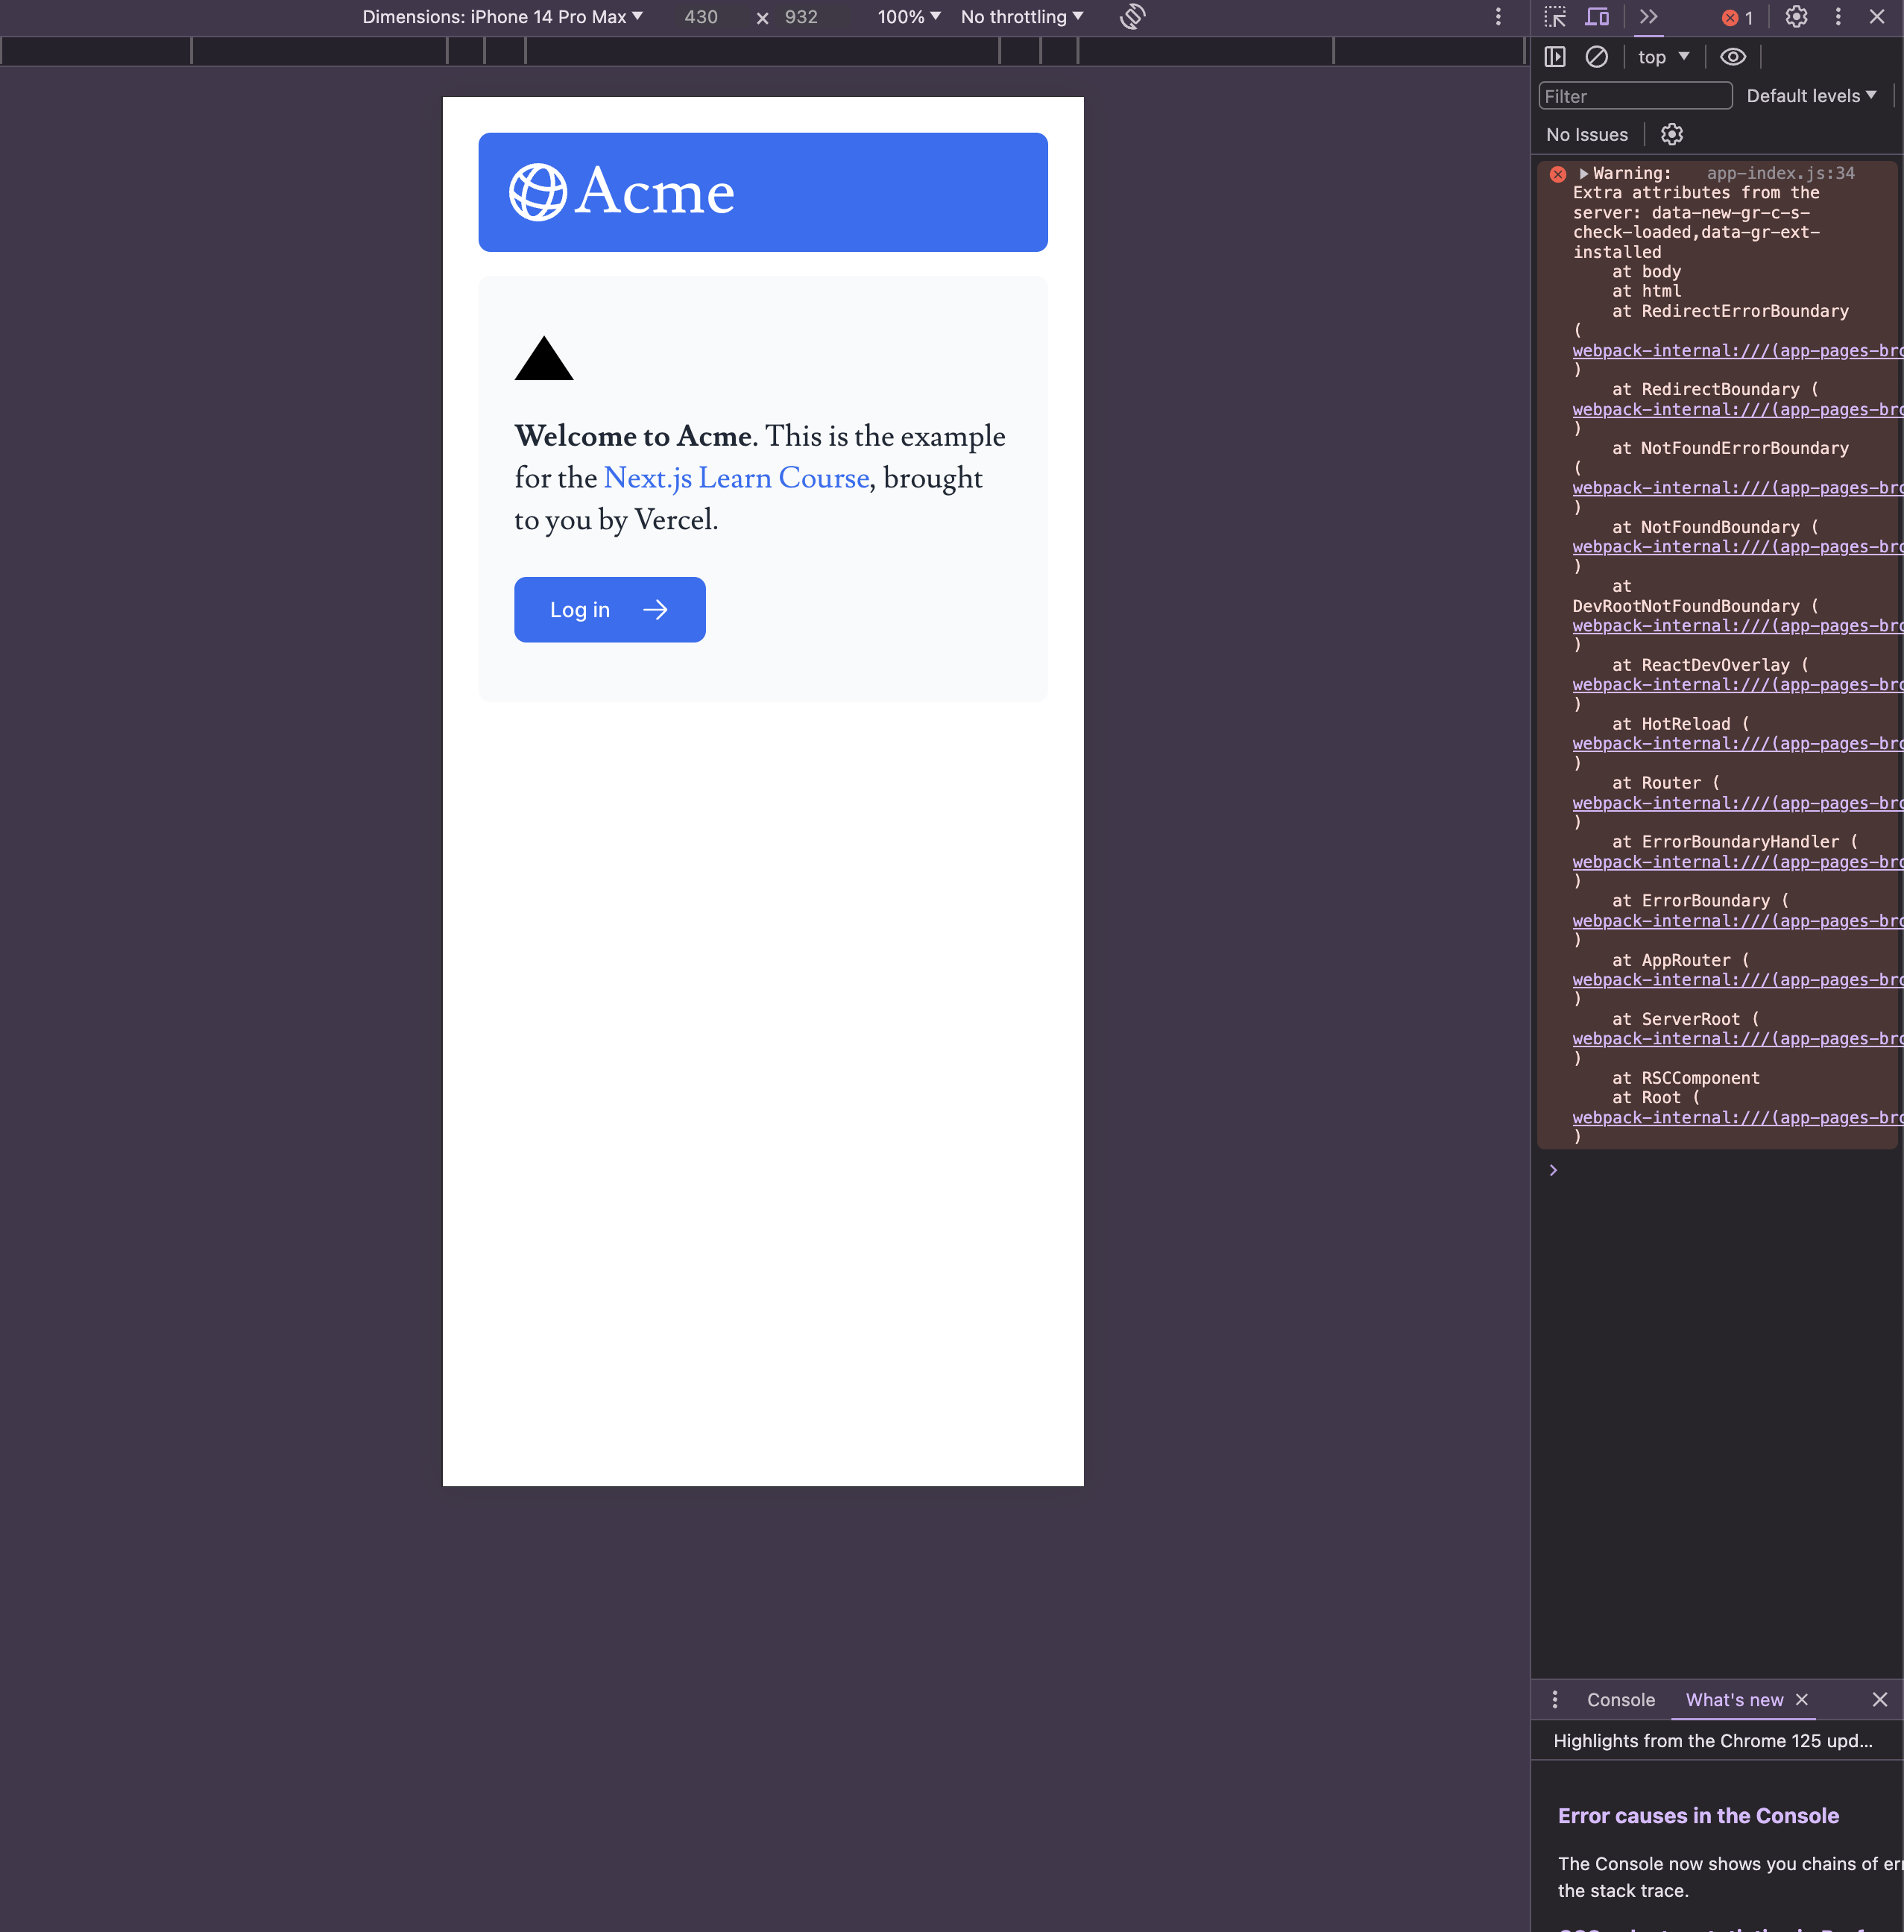Toggle the live expression eye icon

click(x=1732, y=57)
